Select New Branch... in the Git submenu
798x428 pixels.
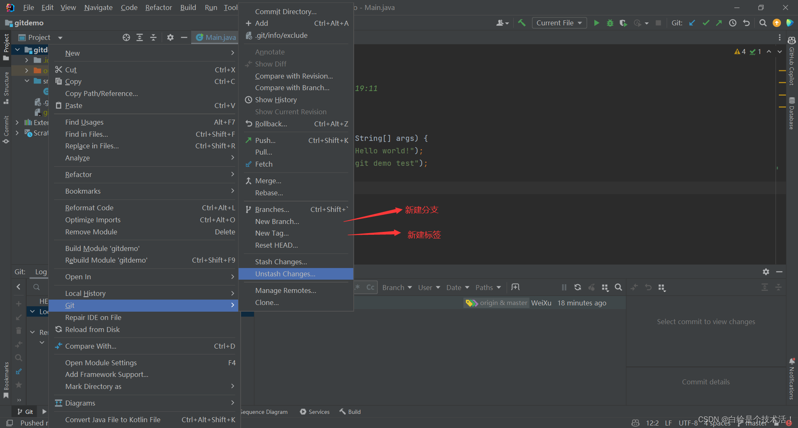tap(296, 221)
